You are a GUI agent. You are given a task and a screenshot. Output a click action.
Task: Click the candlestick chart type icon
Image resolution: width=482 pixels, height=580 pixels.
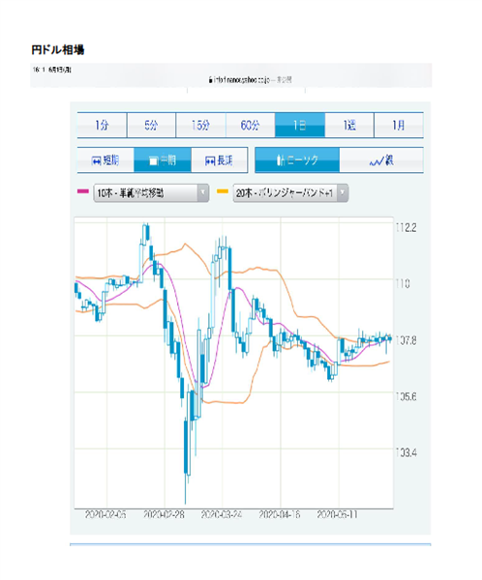pos(281,160)
